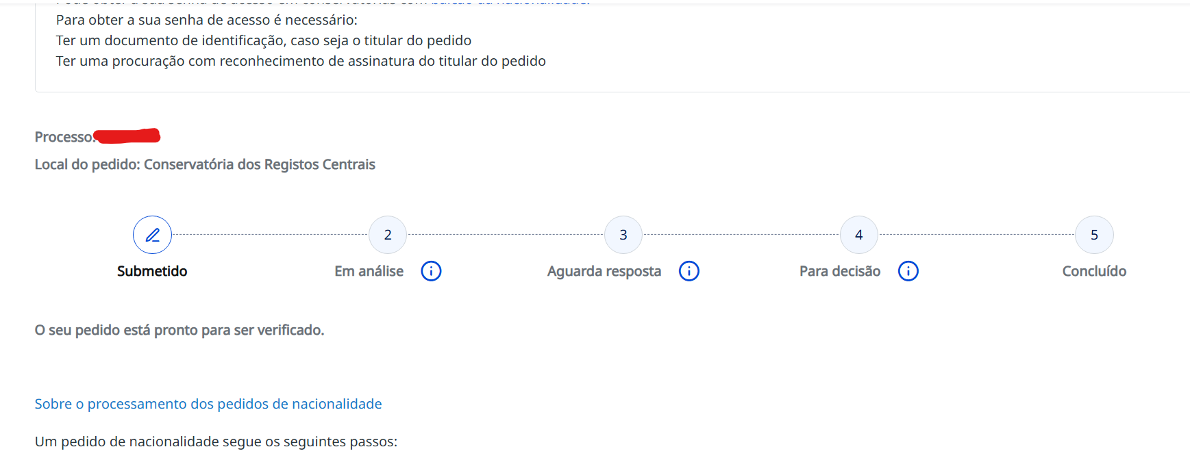
Task: Click the Para decisão step label
Action: pos(840,271)
